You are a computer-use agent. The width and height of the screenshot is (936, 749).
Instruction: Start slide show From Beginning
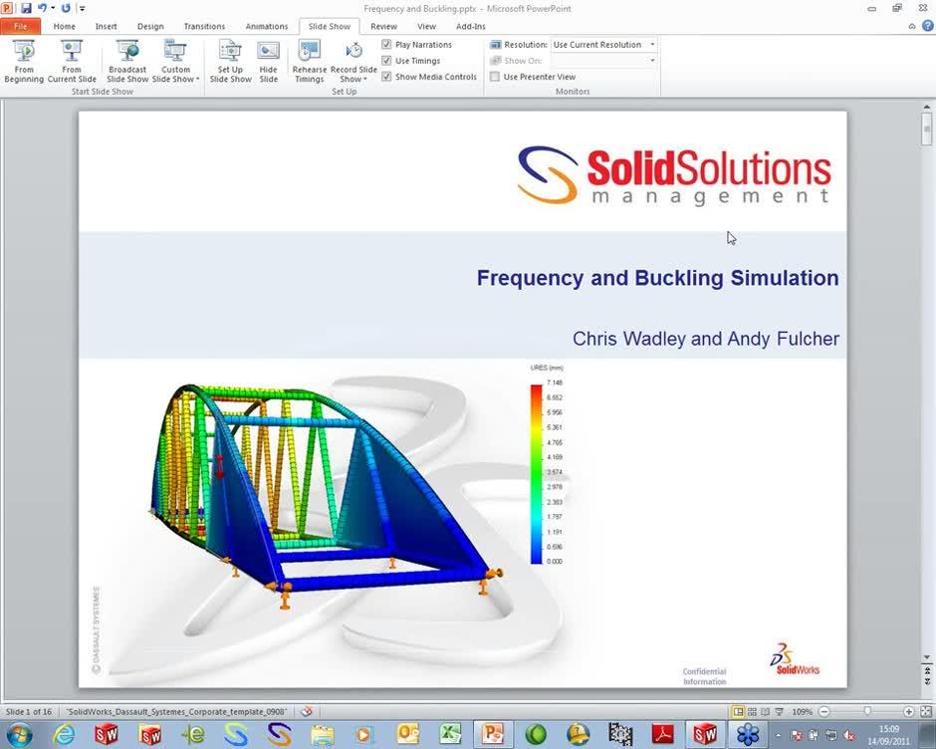23,60
